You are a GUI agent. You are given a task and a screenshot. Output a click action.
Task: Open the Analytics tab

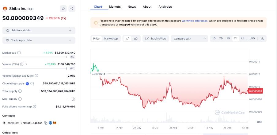click(x=165, y=7)
